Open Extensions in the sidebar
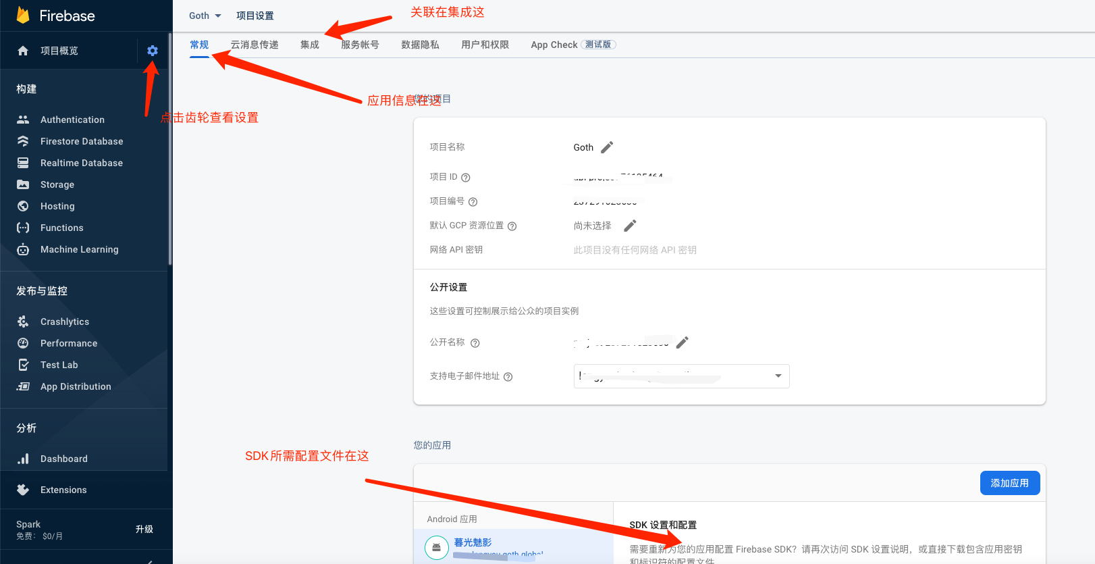1095x564 pixels. (63, 490)
